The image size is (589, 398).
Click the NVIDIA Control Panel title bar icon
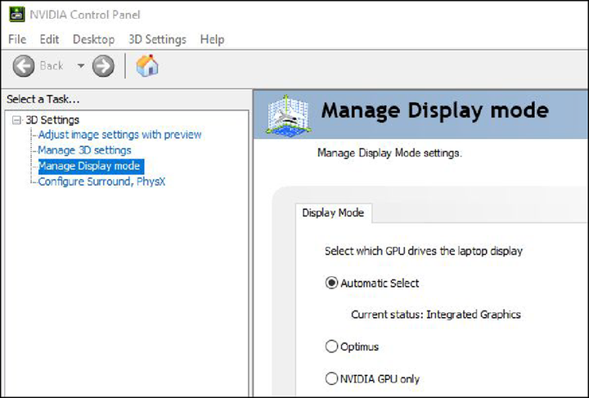click(x=17, y=14)
